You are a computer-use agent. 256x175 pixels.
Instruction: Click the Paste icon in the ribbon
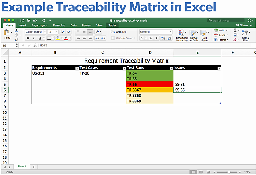pyautogui.click(x=6, y=34)
